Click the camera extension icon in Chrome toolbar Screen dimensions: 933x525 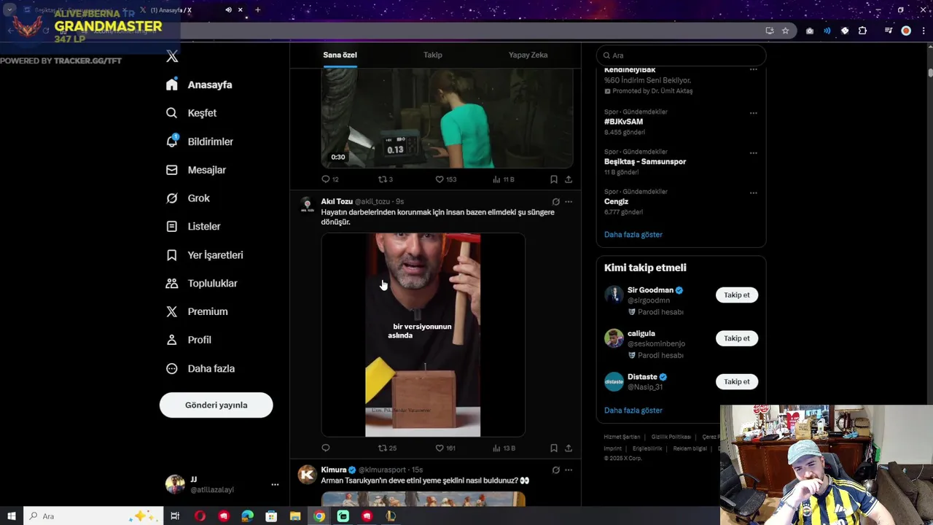(809, 31)
